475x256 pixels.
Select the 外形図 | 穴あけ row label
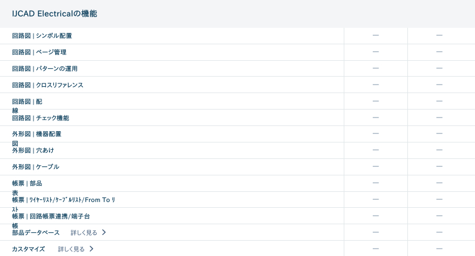[x=34, y=150]
